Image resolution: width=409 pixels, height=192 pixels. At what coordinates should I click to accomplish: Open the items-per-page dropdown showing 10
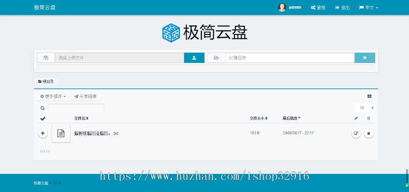pyautogui.click(x=365, y=108)
